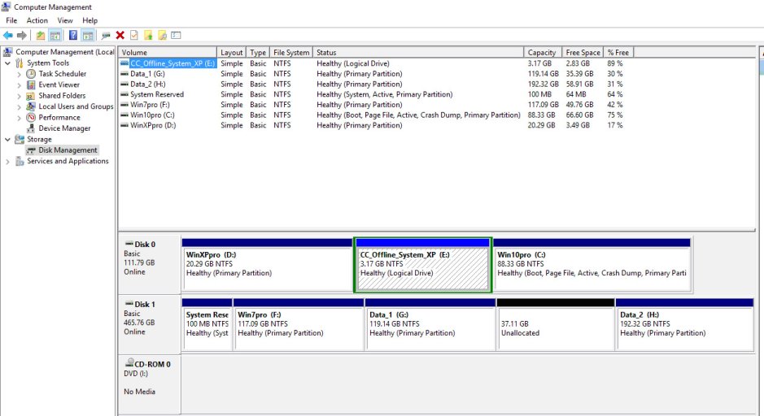764x416 pixels.
Task: Expand Local Users and Groups node
Action: point(19,106)
